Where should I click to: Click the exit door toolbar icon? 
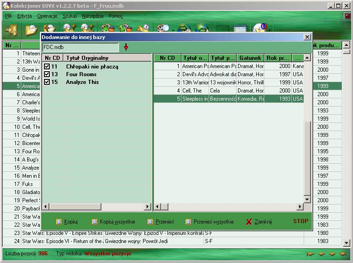click(10, 30)
